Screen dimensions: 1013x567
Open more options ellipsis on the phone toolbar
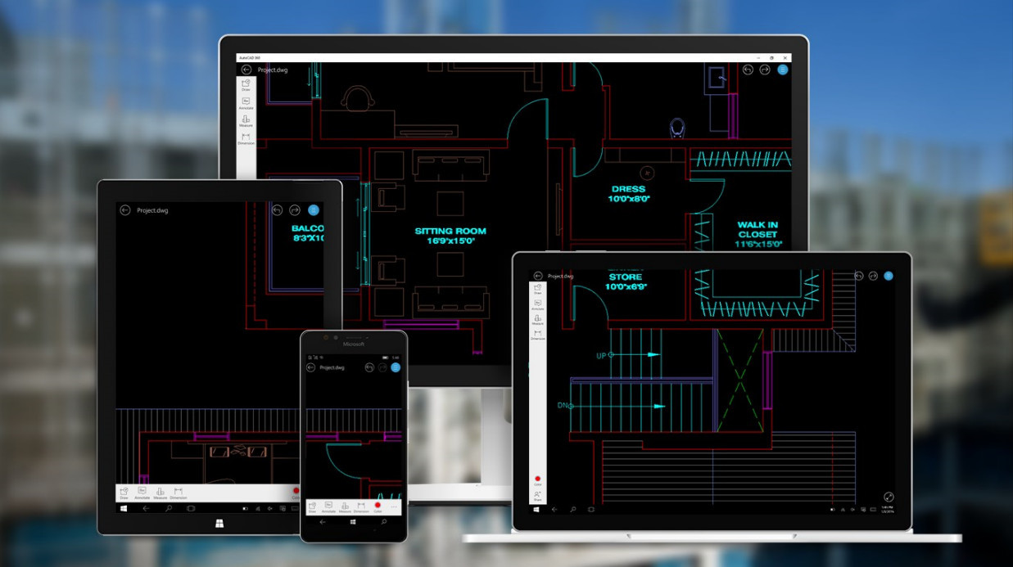pos(394,506)
